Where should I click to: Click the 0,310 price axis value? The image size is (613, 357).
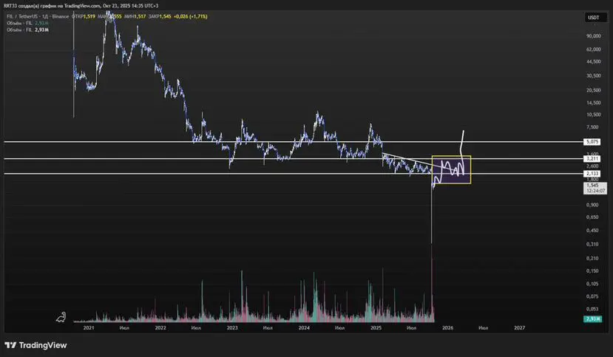(592, 244)
